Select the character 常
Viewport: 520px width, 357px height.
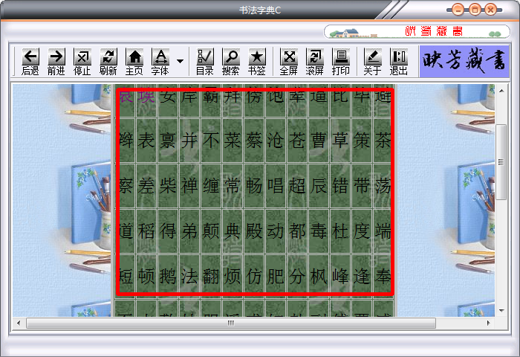coord(233,186)
